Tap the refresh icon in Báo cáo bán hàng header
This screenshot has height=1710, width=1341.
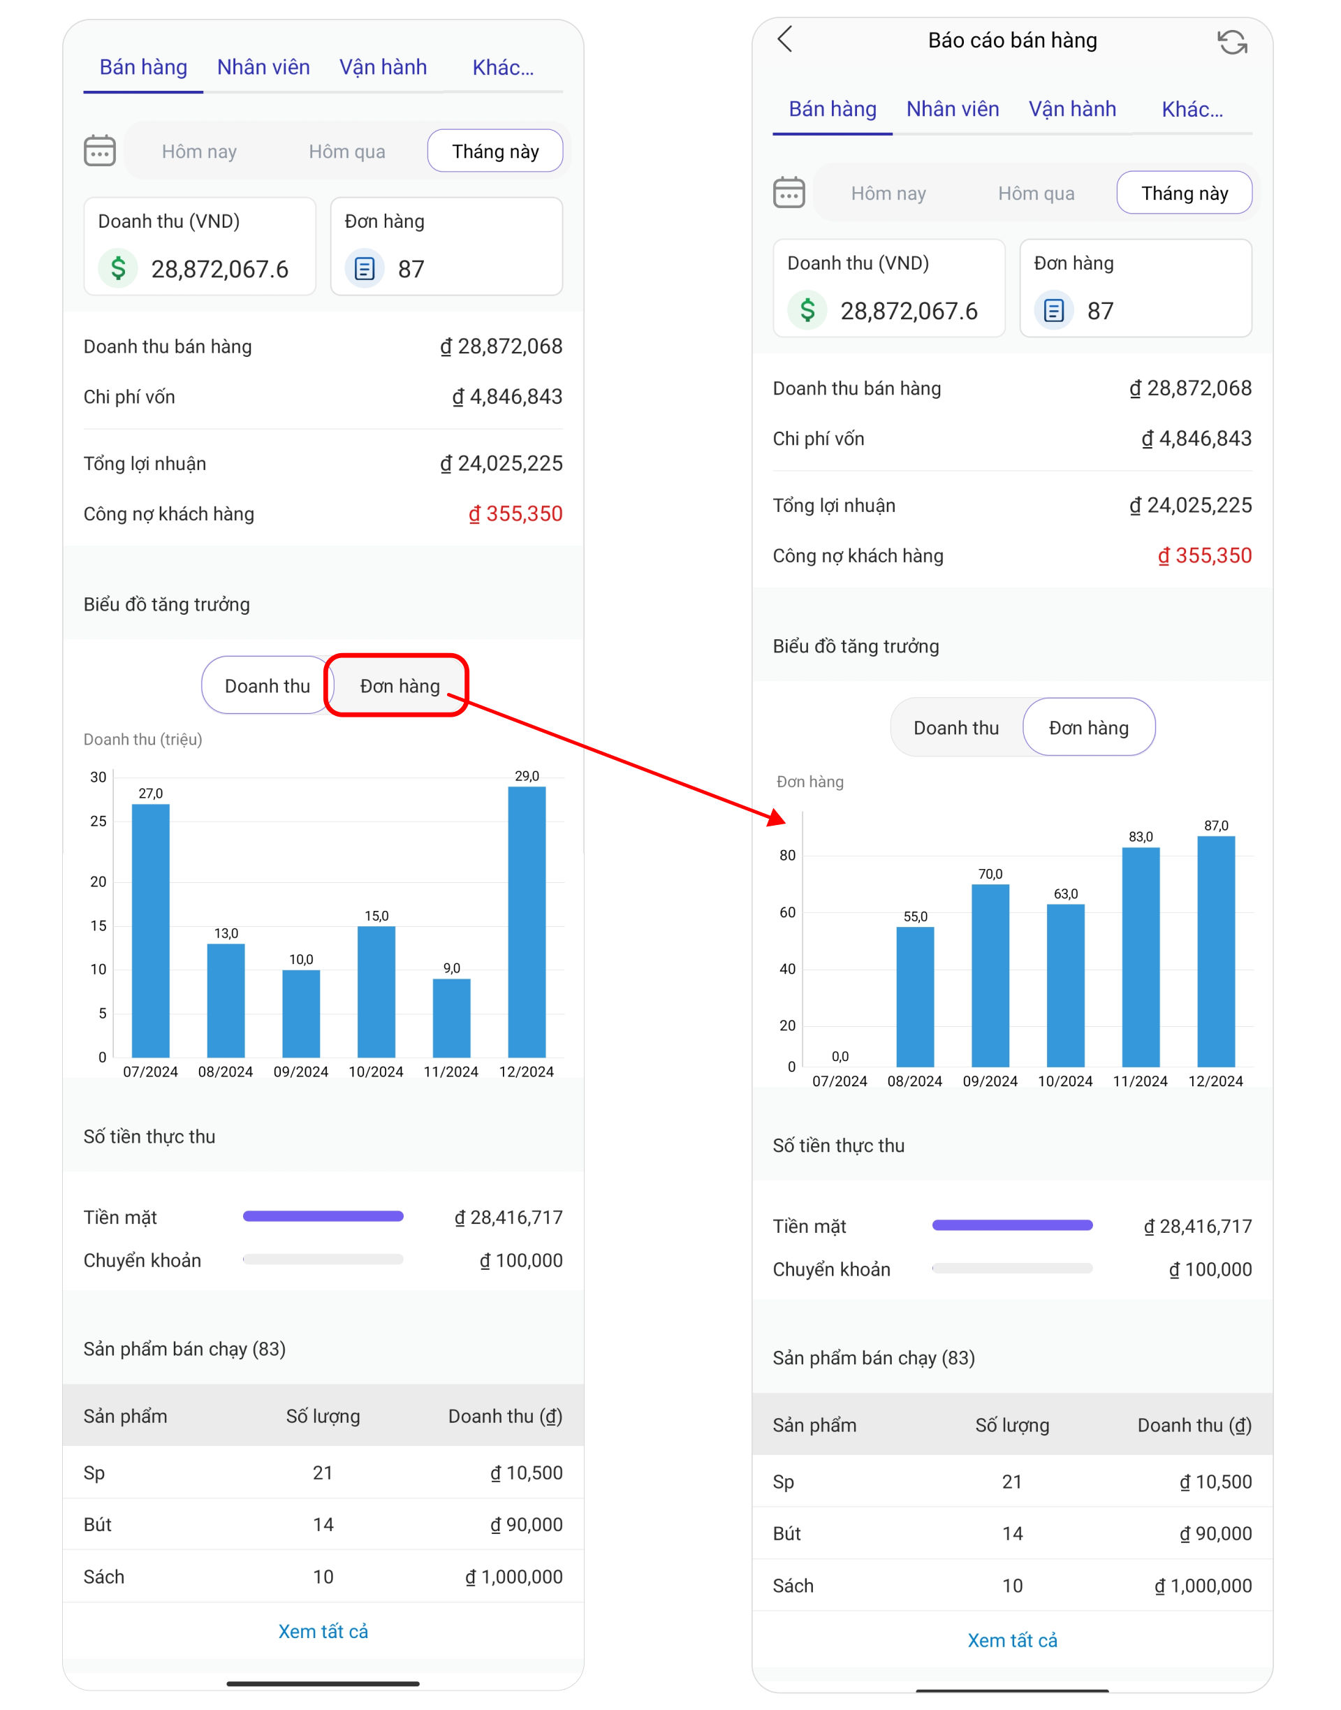(x=1232, y=42)
